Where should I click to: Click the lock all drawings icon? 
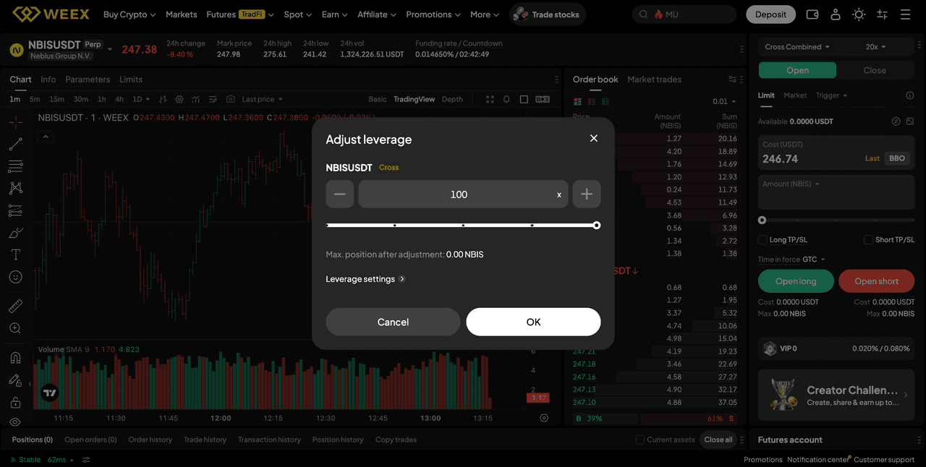[x=15, y=402]
